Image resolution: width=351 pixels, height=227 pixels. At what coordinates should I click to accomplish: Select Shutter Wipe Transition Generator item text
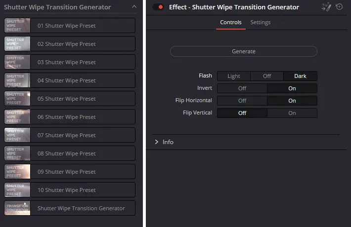(x=81, y=208)
